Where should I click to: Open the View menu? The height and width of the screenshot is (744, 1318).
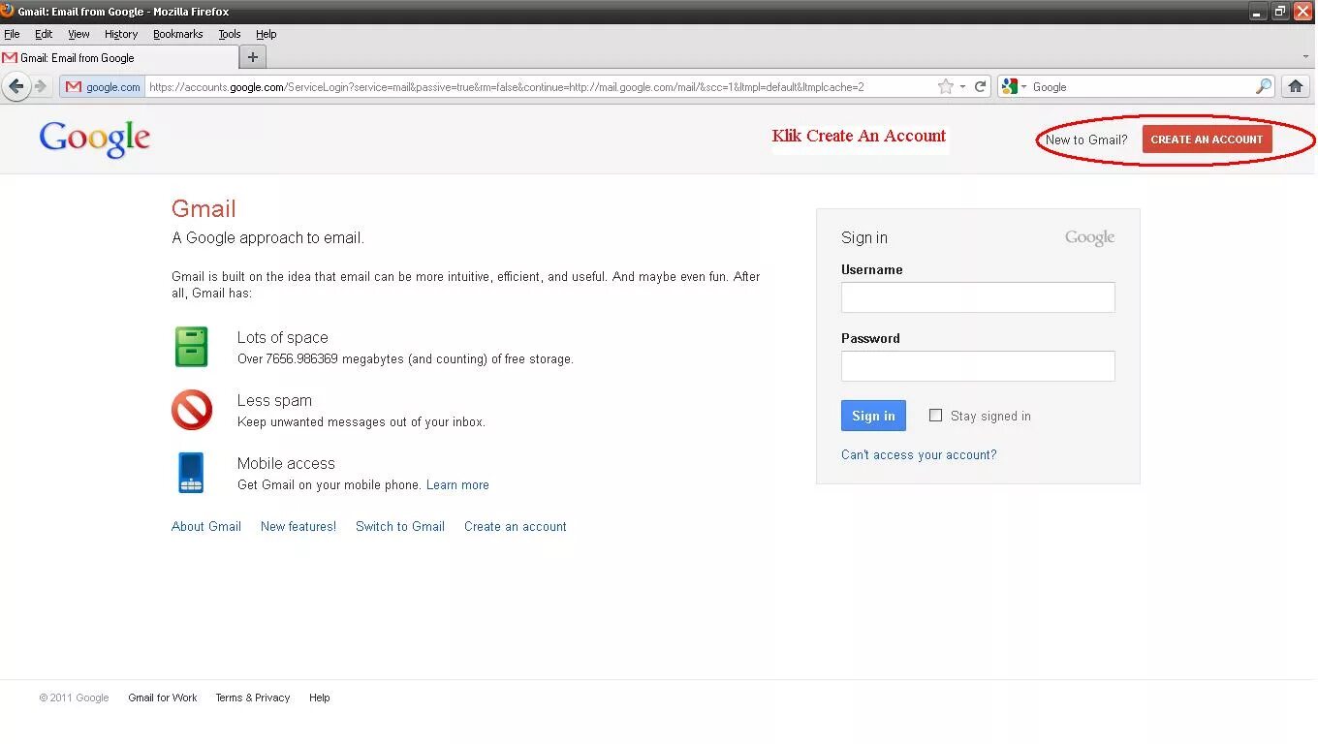[78, 34]
